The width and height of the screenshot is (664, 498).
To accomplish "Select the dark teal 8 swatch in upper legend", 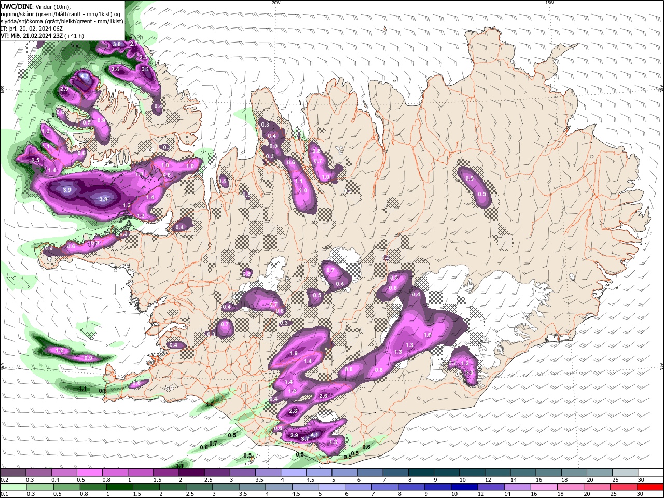I will [x=421, y=473].
